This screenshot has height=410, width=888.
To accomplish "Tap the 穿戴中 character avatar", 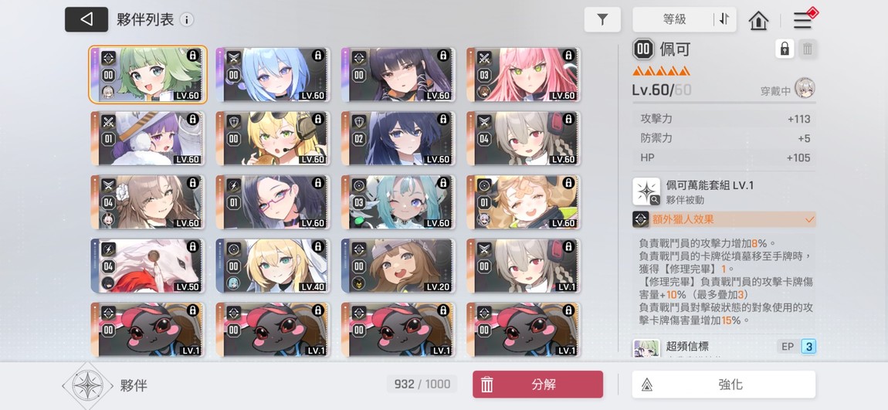I will click(x=805, y=88).
